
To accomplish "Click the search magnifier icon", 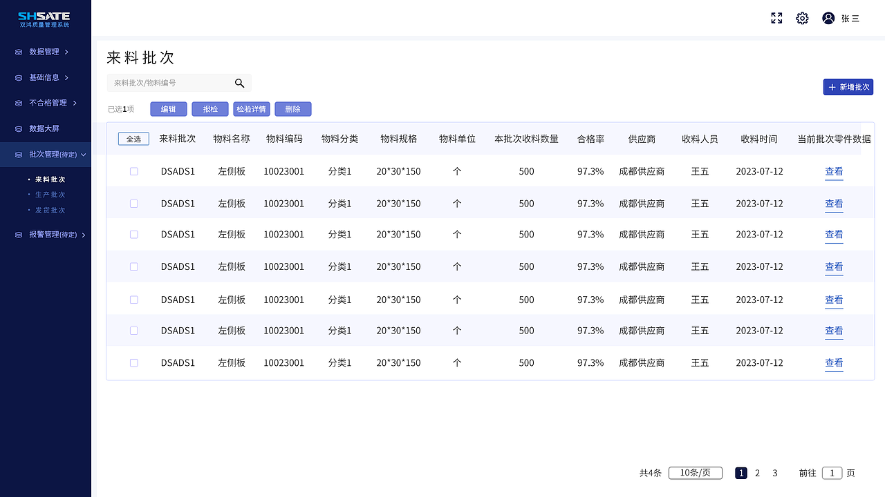I will point(240,83).
